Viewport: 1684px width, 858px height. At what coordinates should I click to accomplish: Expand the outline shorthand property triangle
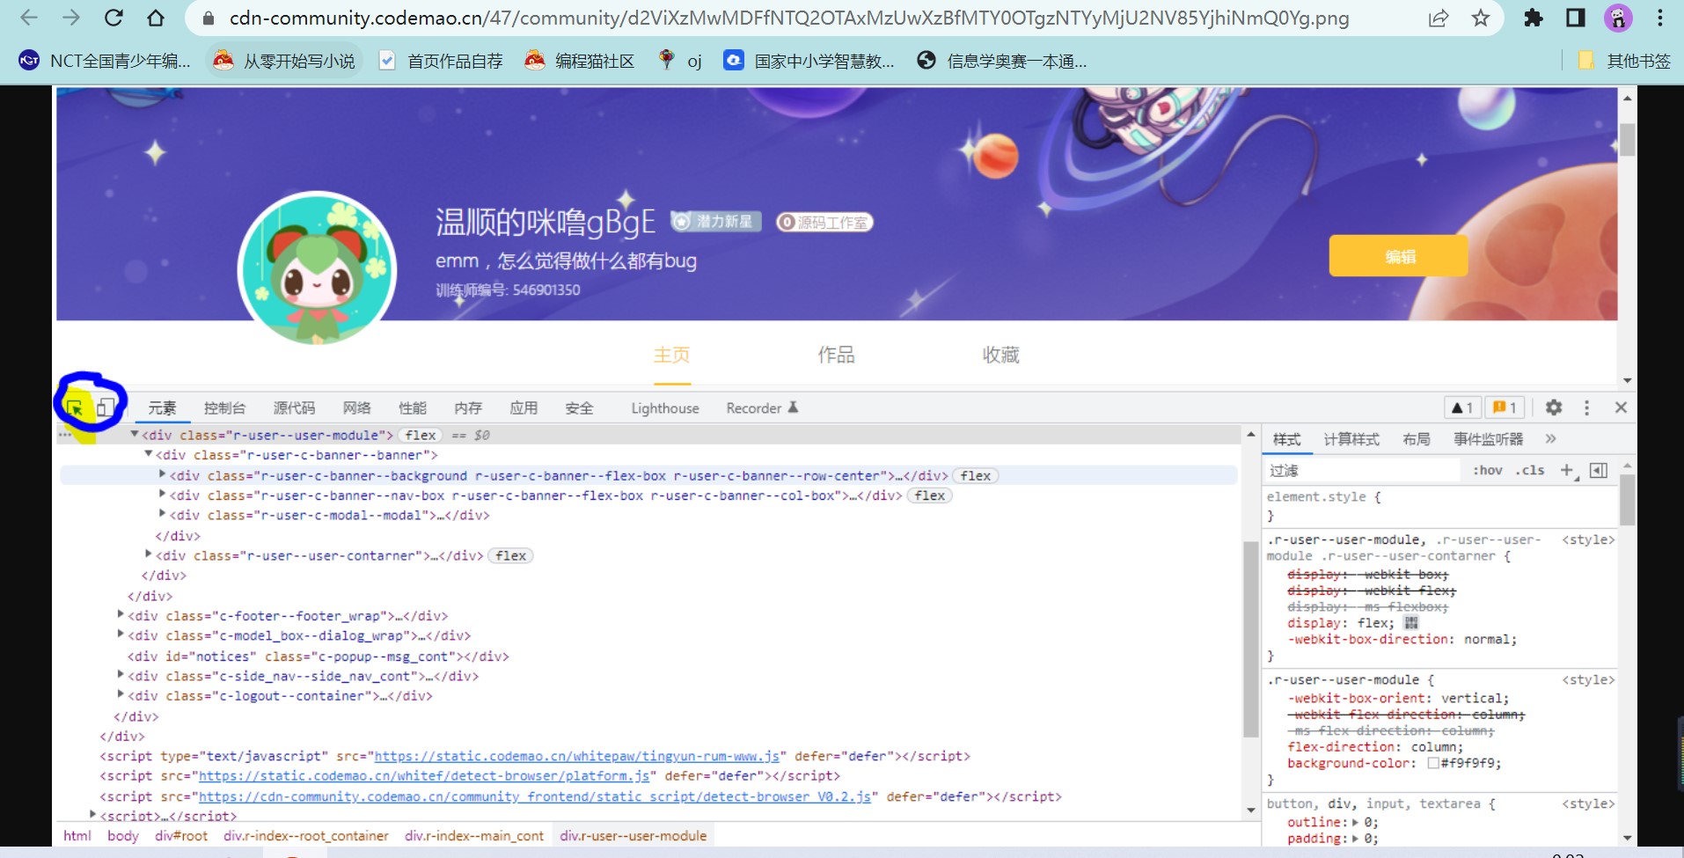(1356, 822)
